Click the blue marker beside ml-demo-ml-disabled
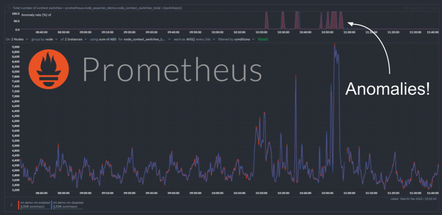 pyautogui.click(x=52, y=204)
